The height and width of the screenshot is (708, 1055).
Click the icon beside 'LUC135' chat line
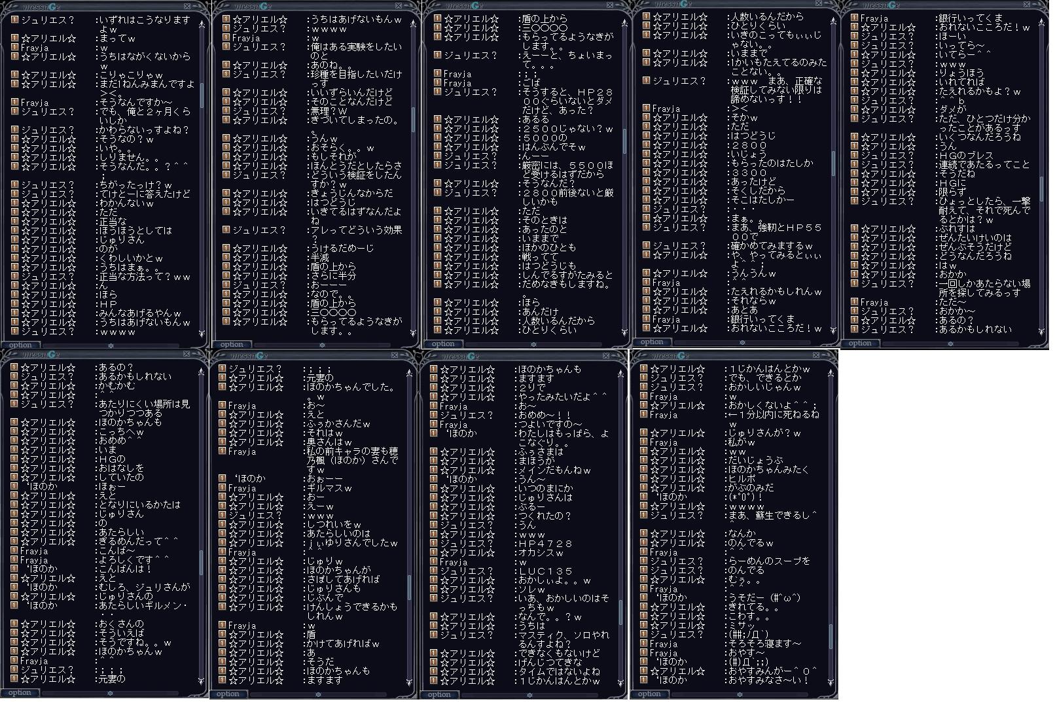tap(433, 571)
